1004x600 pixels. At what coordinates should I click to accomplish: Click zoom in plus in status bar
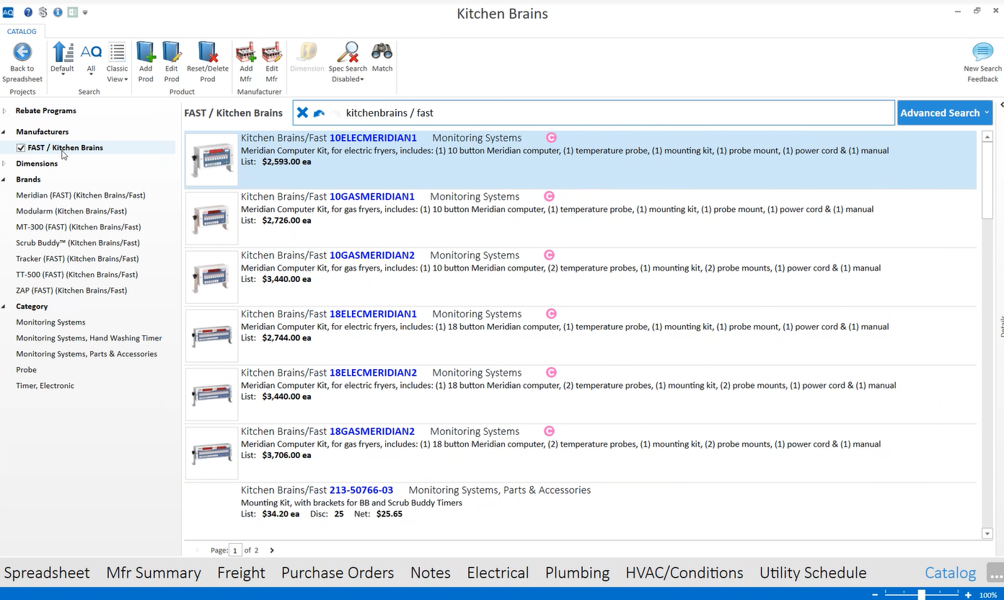[968, 595]
